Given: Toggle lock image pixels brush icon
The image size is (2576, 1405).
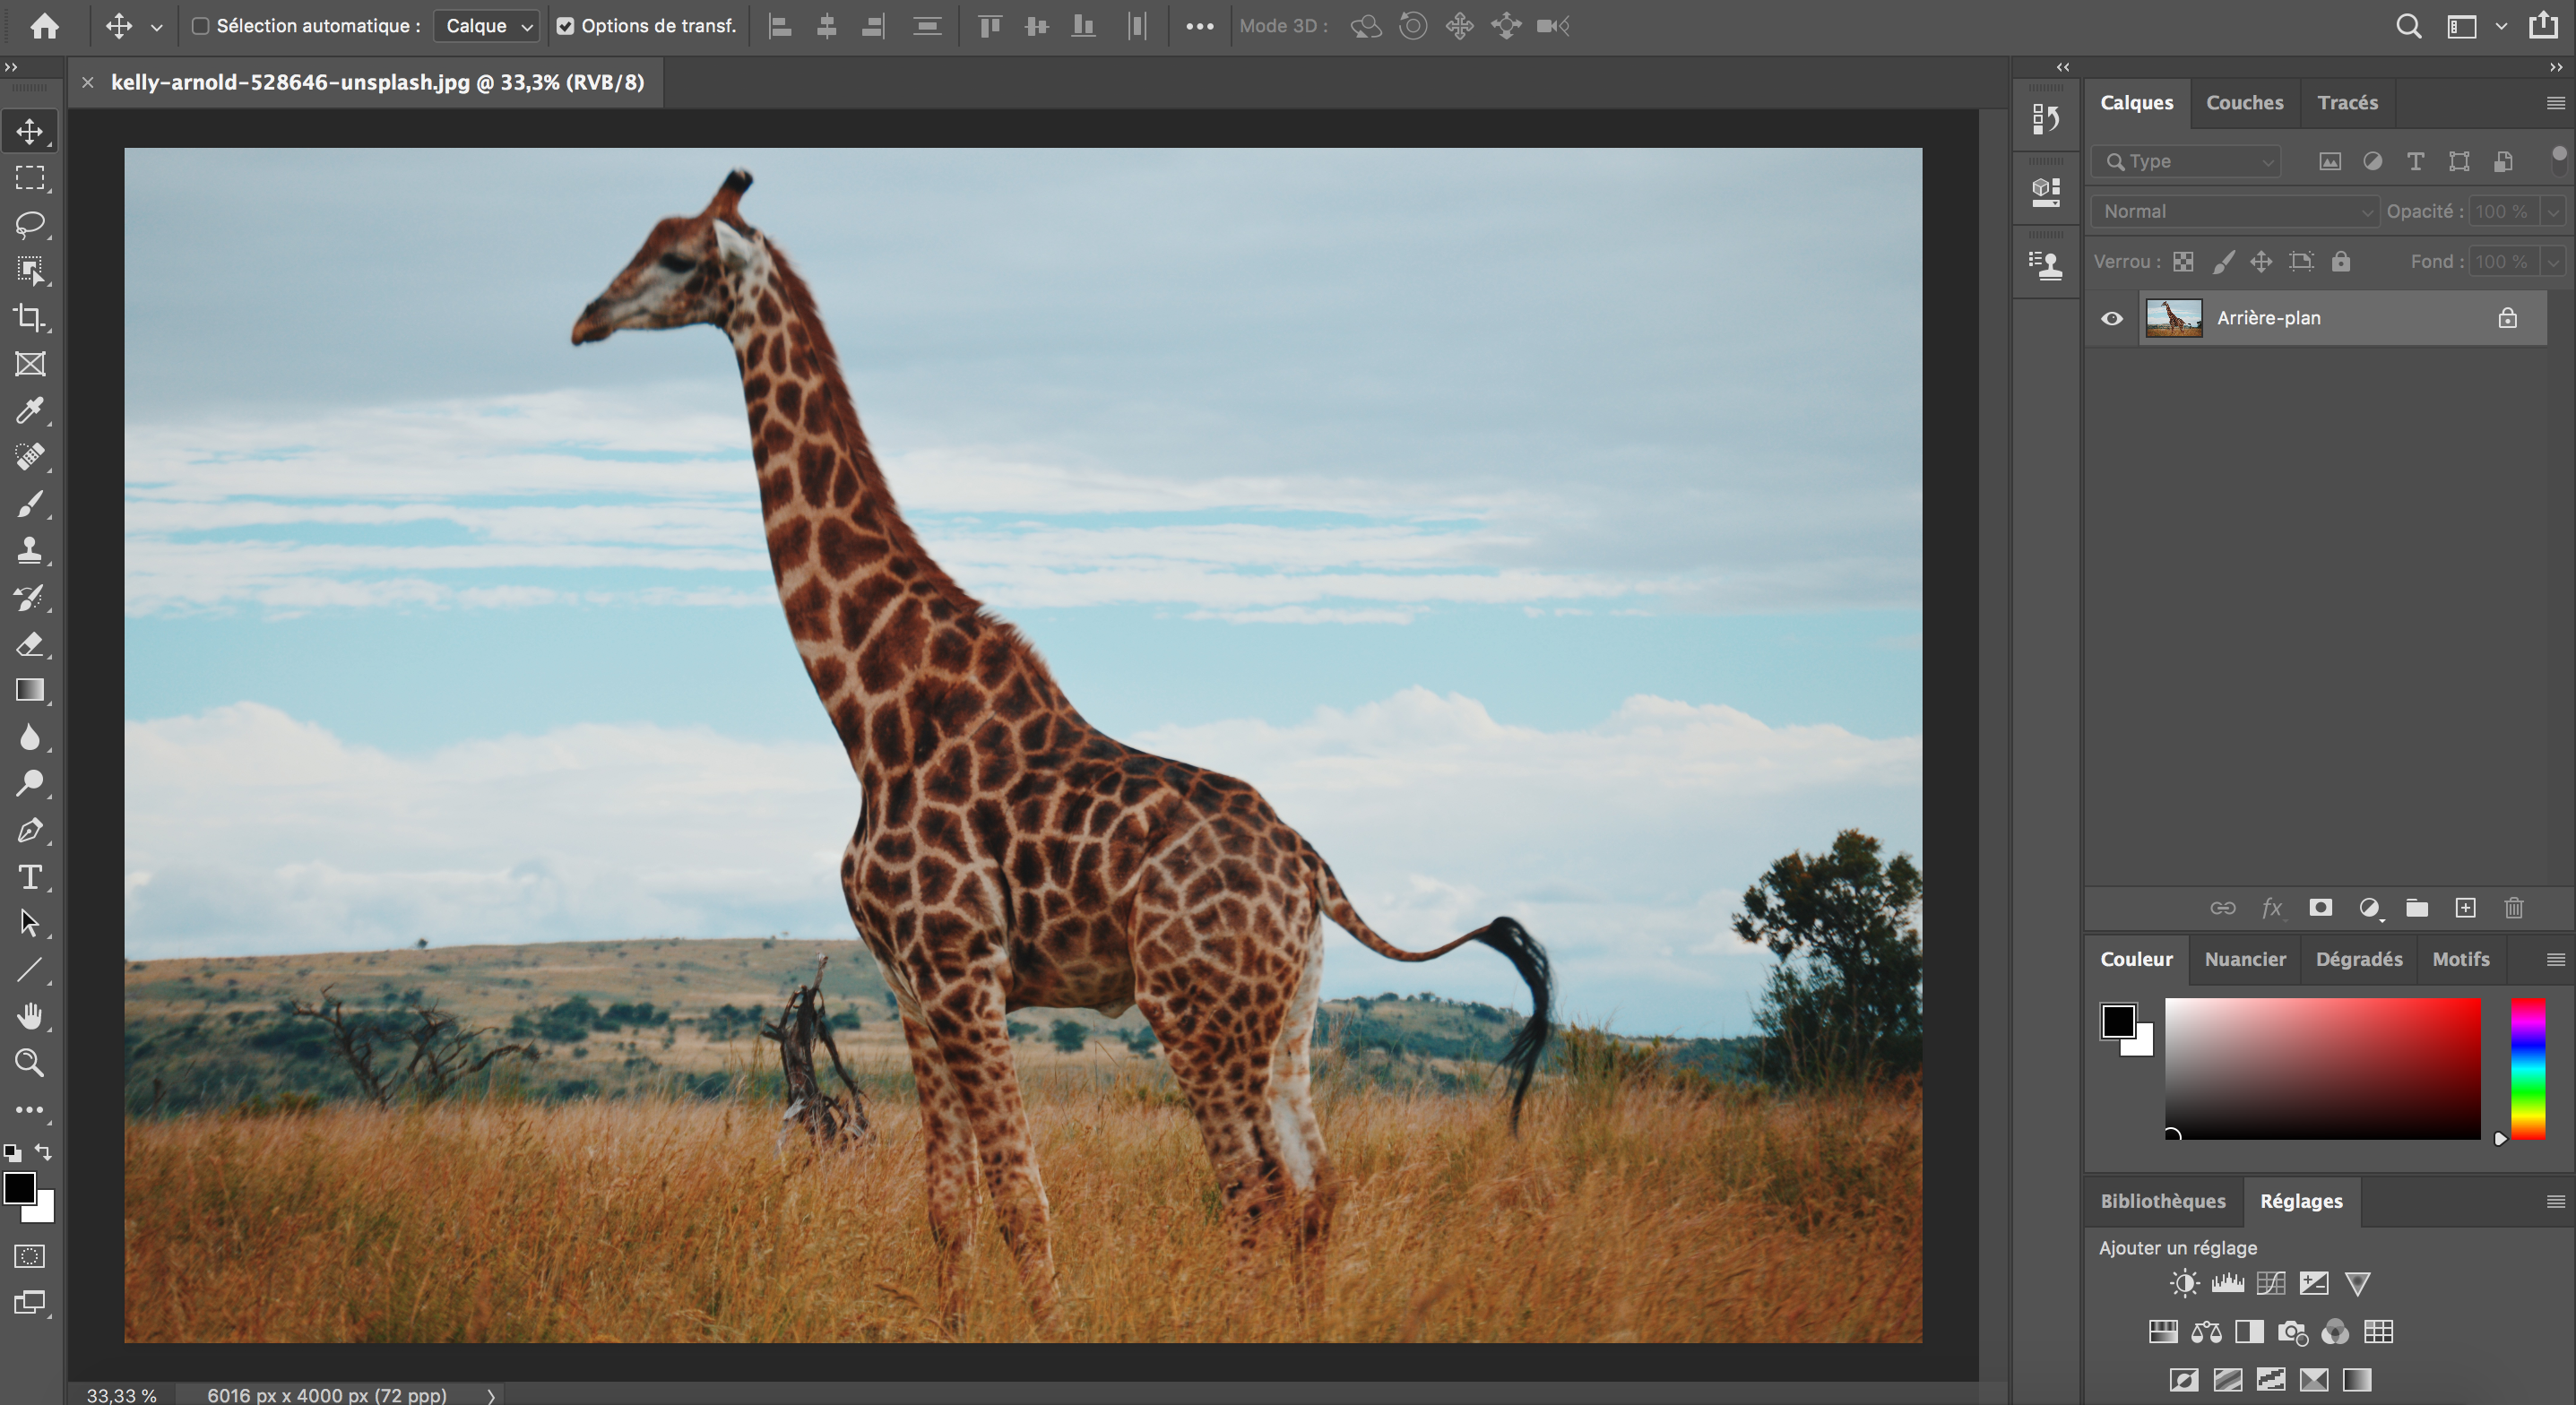Looking at the screenshot, I should (x=2223, y=262).
